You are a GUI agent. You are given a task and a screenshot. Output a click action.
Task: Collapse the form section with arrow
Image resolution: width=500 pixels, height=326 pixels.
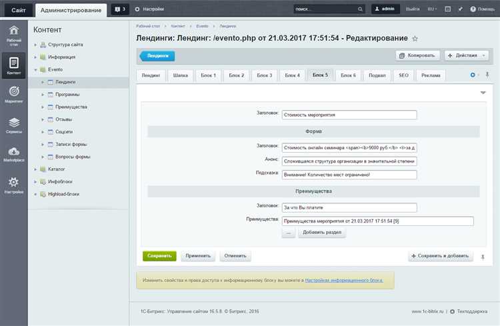tap(483, 93)
